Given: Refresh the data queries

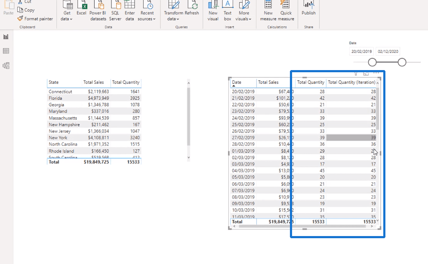Looking at the screenshot, I should point(192,8).
